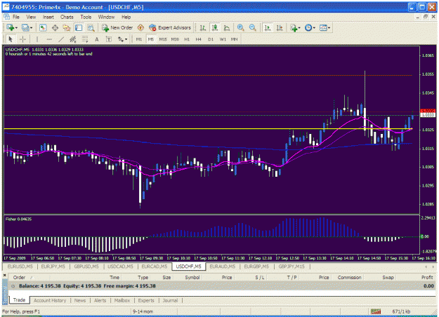
Task: Select the Text Label 'T' tool
Action: [109, 39]
